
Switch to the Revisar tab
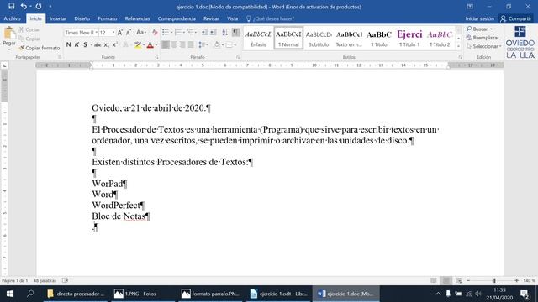pos(211,18)
